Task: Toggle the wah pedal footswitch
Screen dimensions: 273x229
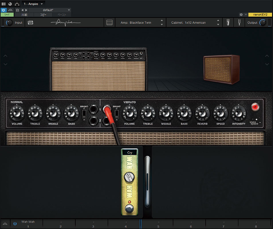Action: click(x=129, y=209)
